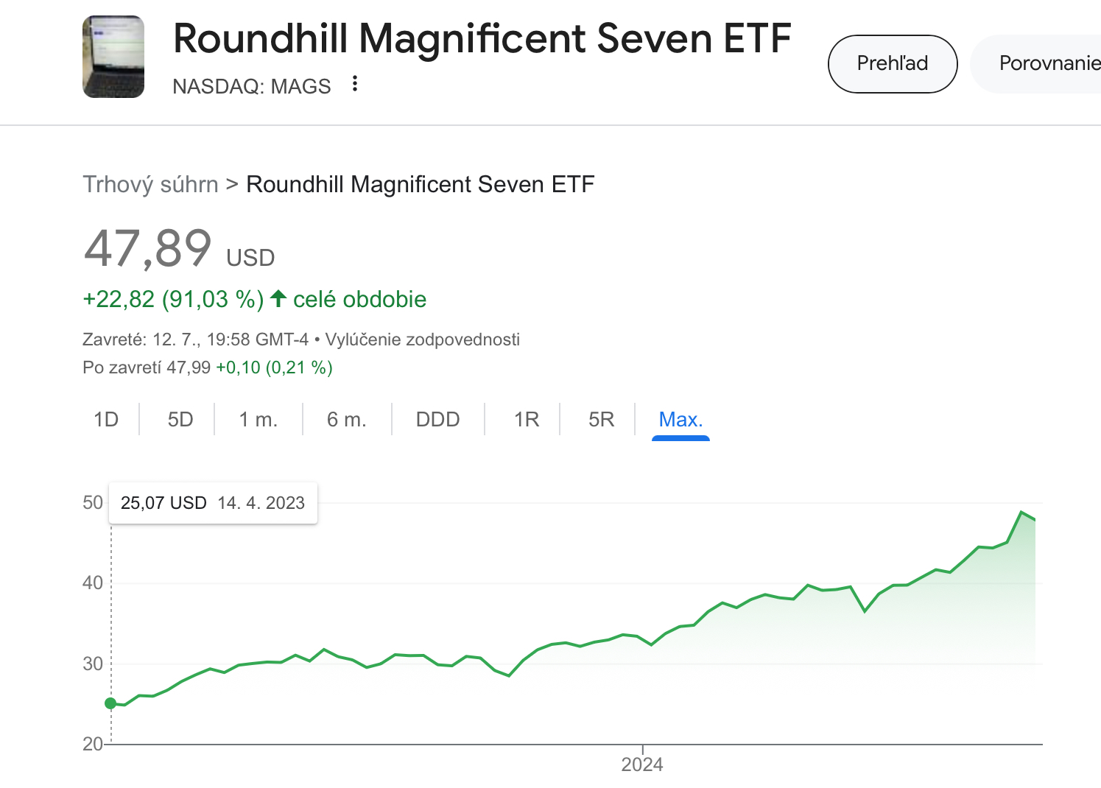Click the 25,07 USD chart tooltip
1101x788 pixels.
coord(213,503)
